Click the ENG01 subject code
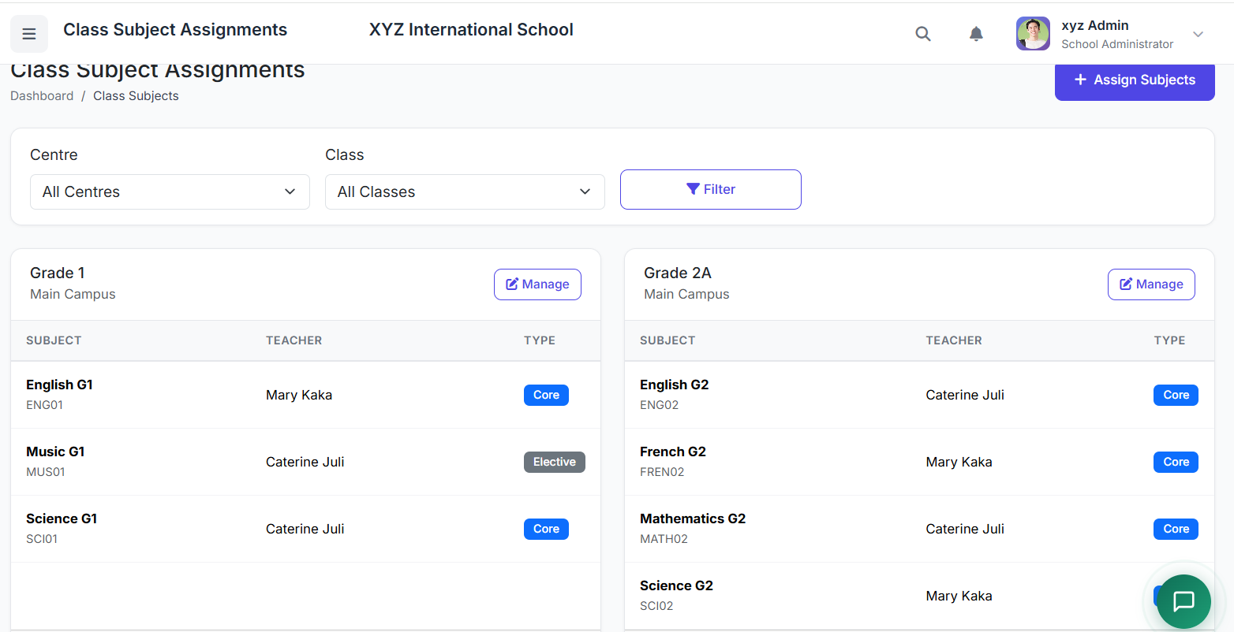1234x632 pixels. 44,405
